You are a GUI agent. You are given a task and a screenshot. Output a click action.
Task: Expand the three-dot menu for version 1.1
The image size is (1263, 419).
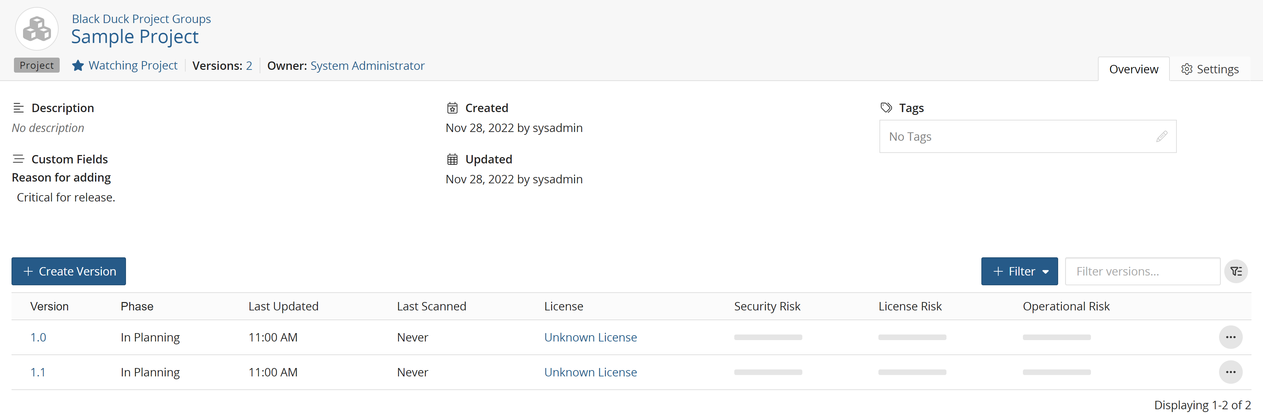pyautogui.click(x=1234, y=372)
